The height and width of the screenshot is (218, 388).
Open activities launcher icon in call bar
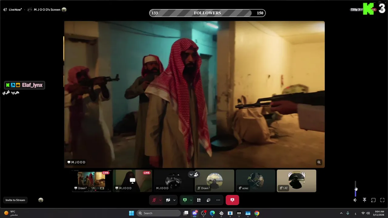coord(199,200)
